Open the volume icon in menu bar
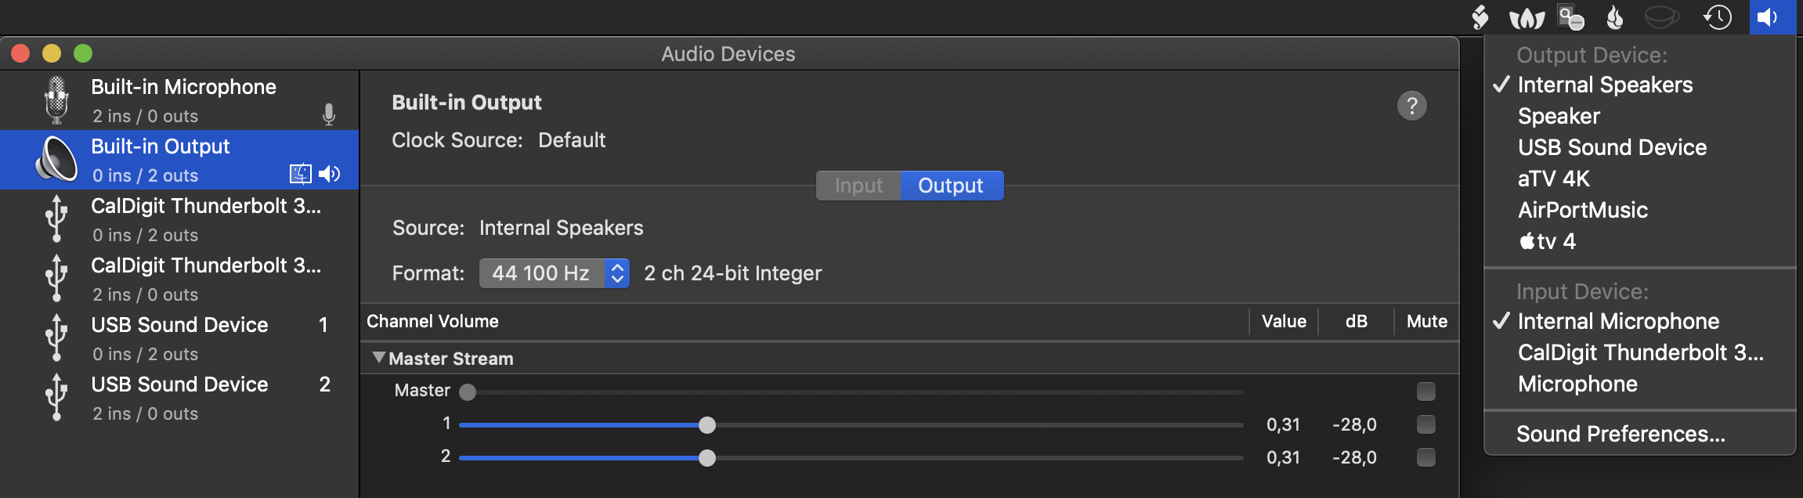The height and width of the screenshot is (498, 1803). tap(1772, 17)
